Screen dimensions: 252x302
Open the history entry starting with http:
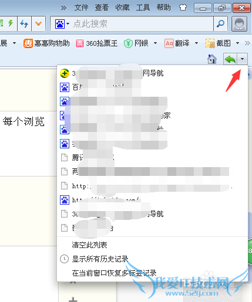[x=152, y=186]
